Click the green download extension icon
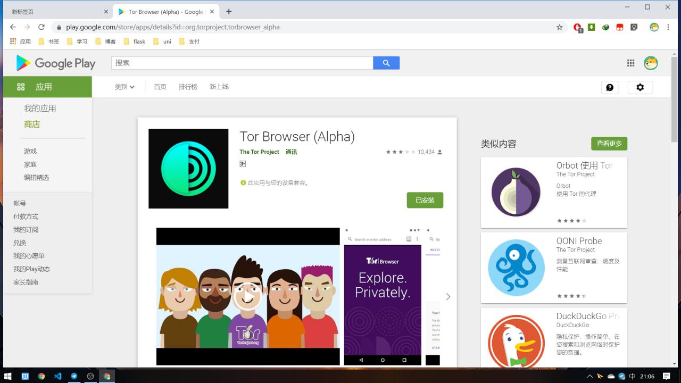This screenshot has width=681, height=383. click(591, 27)
